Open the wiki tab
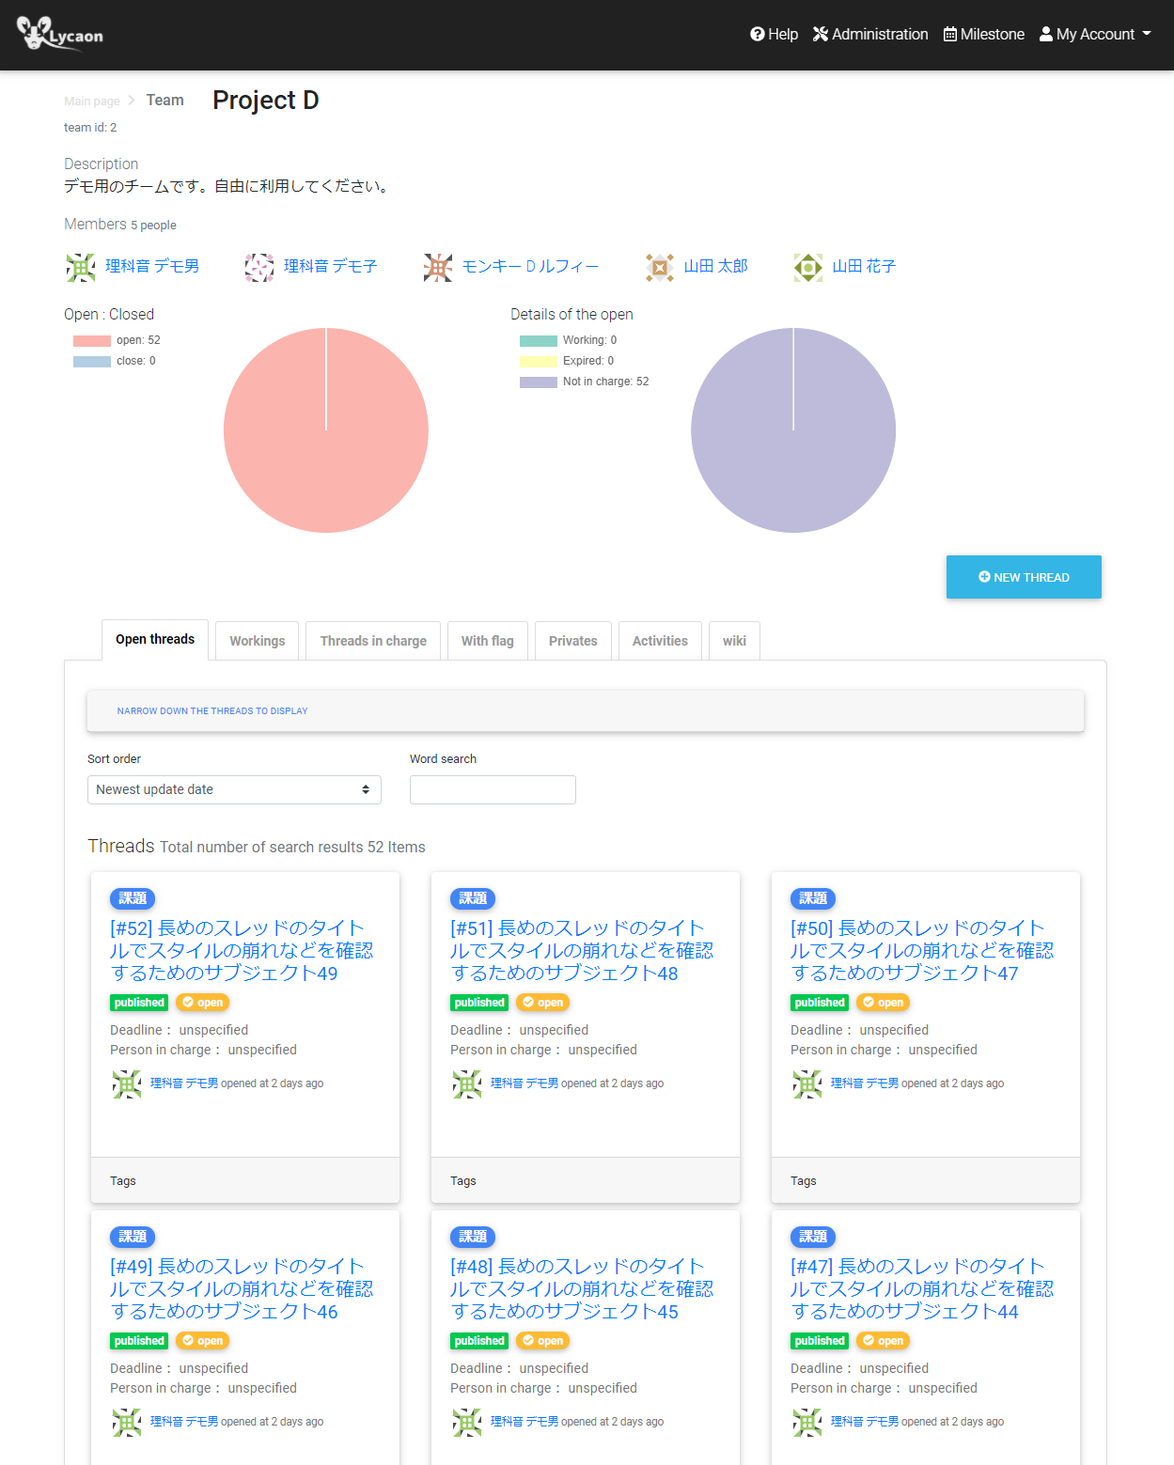 coord(734,641)
